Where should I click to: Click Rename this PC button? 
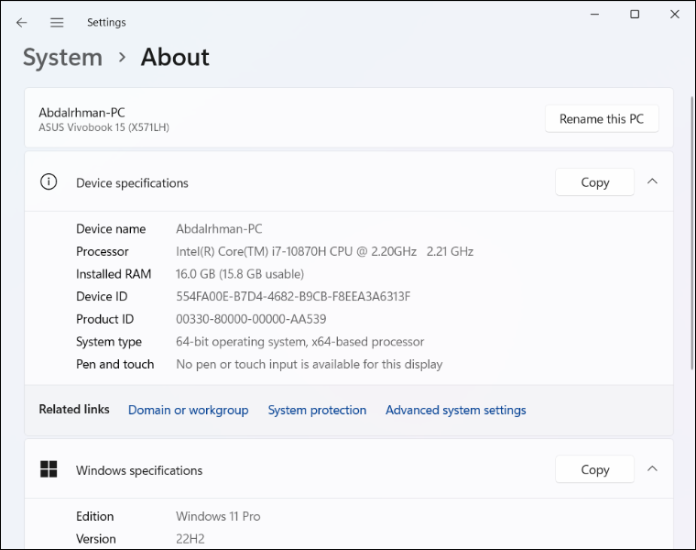[602, 118]
